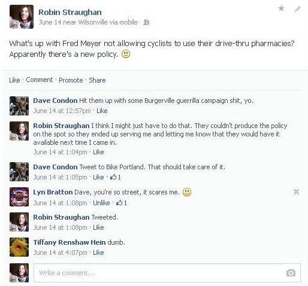This screenshot has width=308, height=286.
Task: Open Tiffany Renshaw Hein's flower avatar
Action: 19,247
